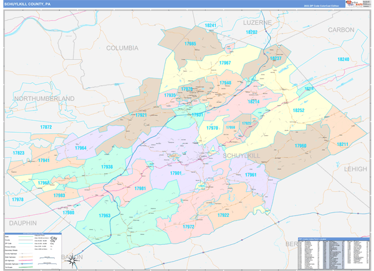Click ZIP code 17960 area label
The image size is (374, 271).
coord(300,145)
